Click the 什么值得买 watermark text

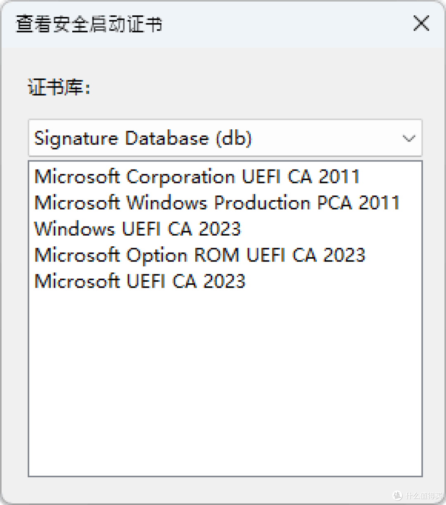(423, 495)
